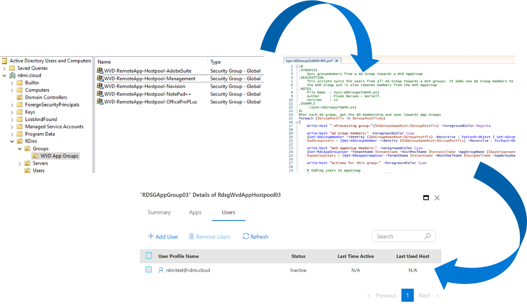527x304 pixels.
Task: Open the Apps tab
Action: (195, 212)
